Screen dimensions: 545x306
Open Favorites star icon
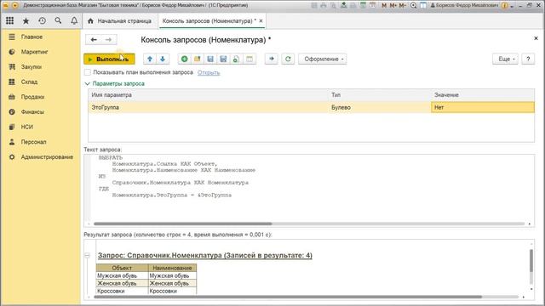[x=26, y=20]
